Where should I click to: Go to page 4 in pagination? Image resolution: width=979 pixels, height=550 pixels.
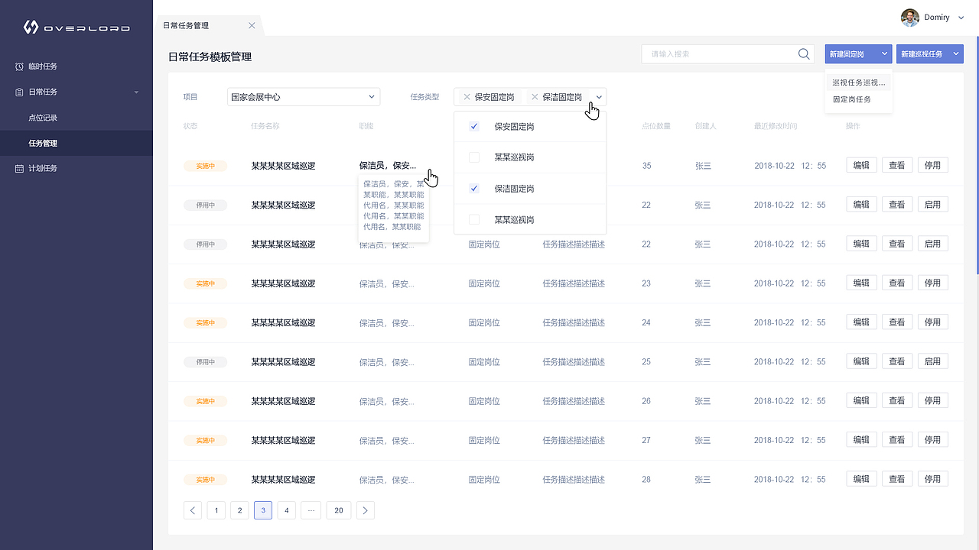click(287, 510)
